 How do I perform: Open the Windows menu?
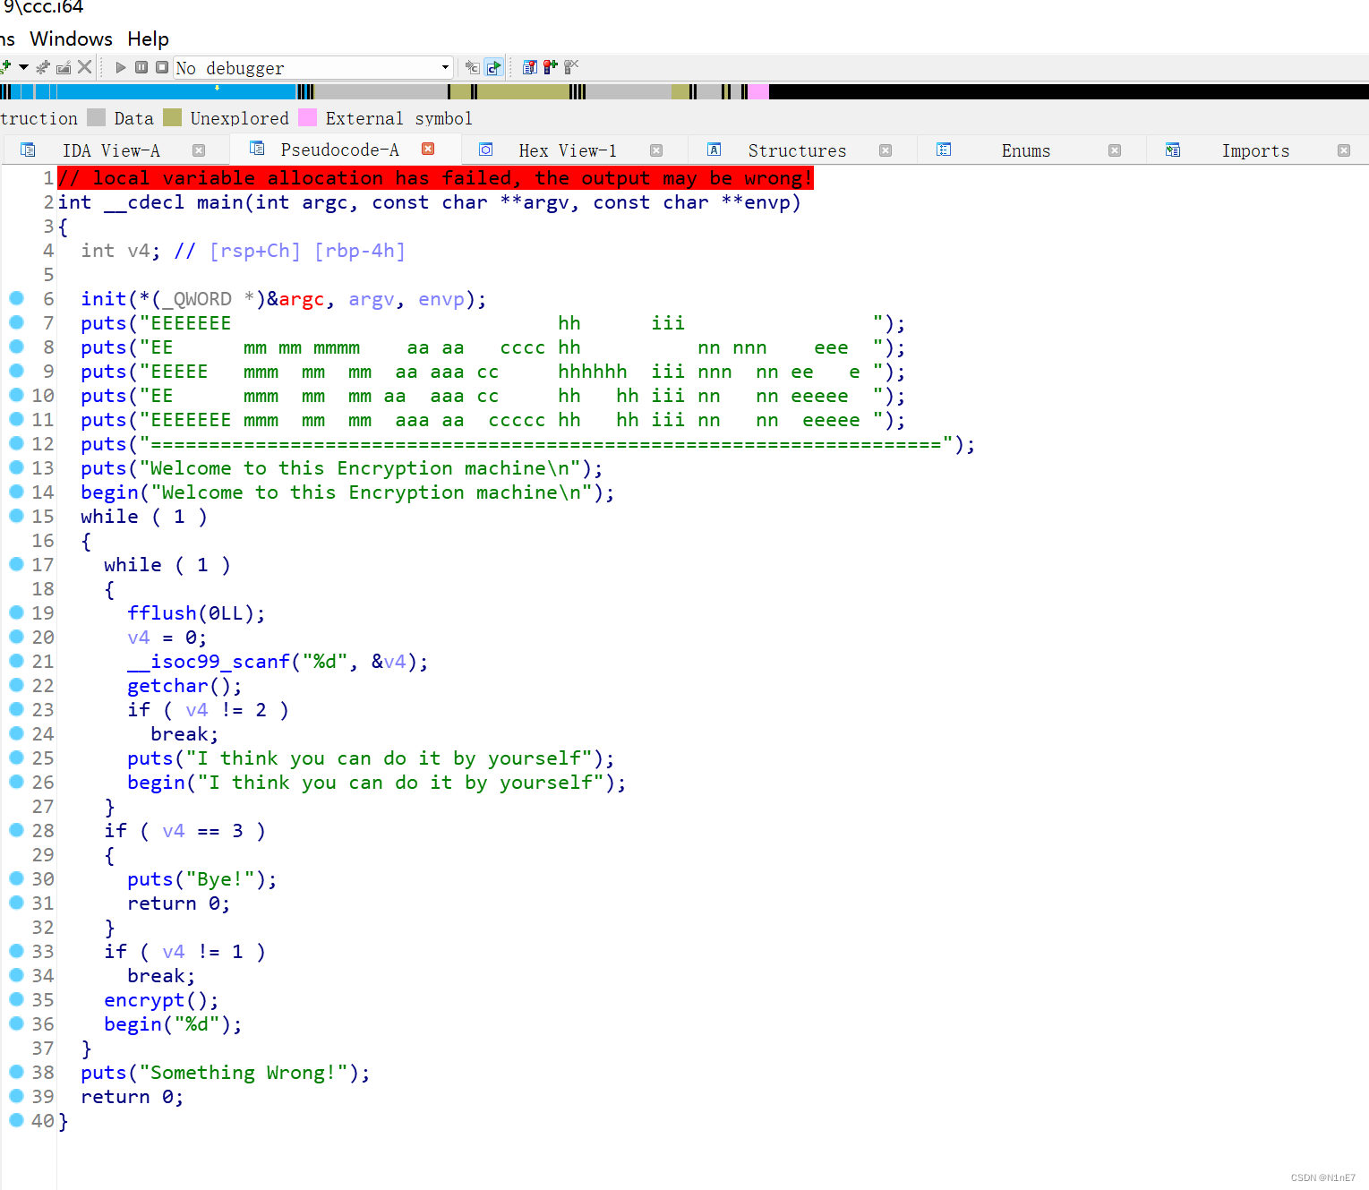(72, 39)
